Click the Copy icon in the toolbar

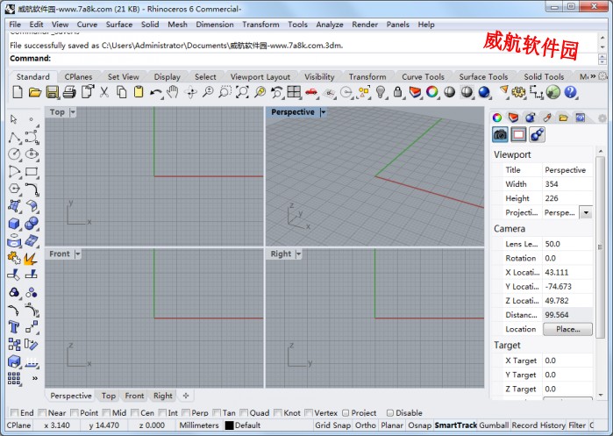pos(122,92)
